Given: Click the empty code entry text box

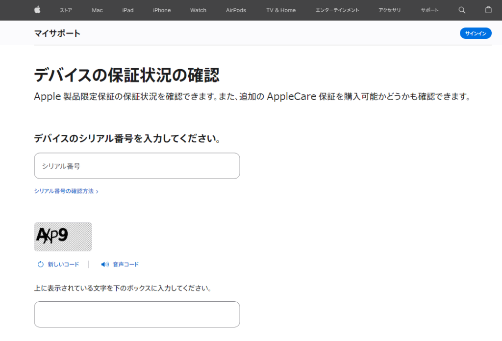Looking at the screenshot, I should coord(137,314).
